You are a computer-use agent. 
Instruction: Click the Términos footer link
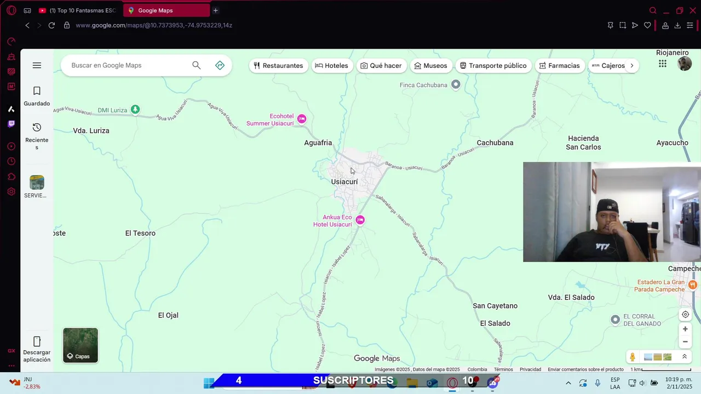click(503, 369)
